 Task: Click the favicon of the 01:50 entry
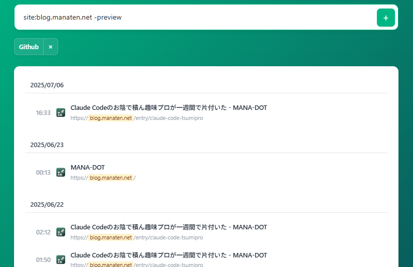tap(61, 259)
